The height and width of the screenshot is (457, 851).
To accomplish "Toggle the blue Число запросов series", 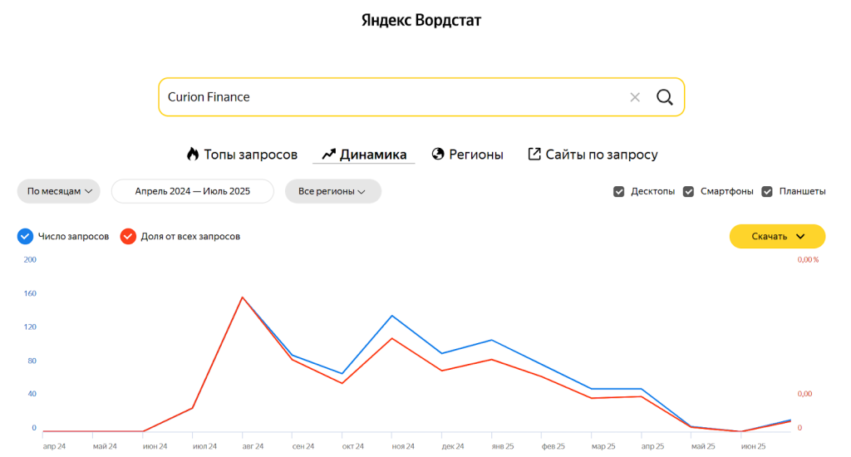I will [x=26, y=236].
